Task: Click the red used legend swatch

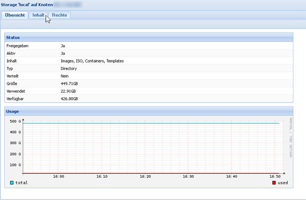Action: [x=274, y=183]
